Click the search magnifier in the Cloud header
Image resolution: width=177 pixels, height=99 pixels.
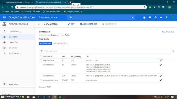[x=71, y=17]
